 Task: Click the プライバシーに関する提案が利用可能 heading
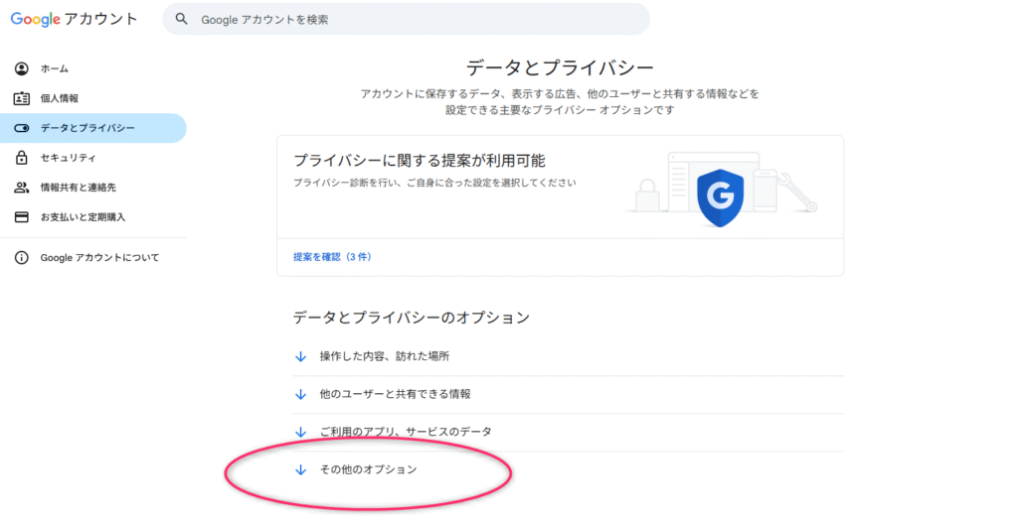click(x=420, y=160)
